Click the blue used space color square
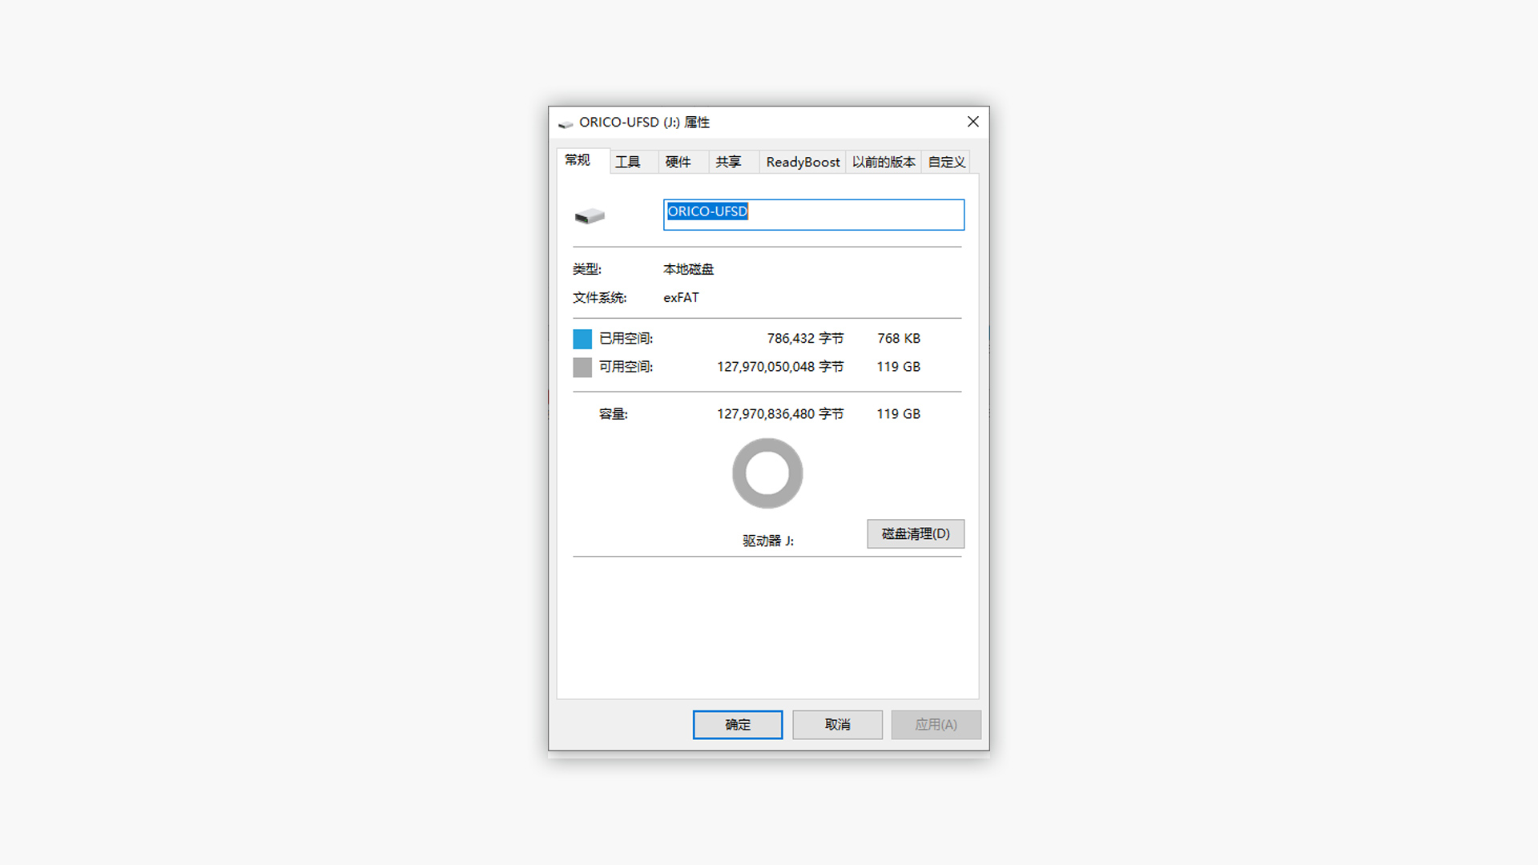 coord(582,339)
